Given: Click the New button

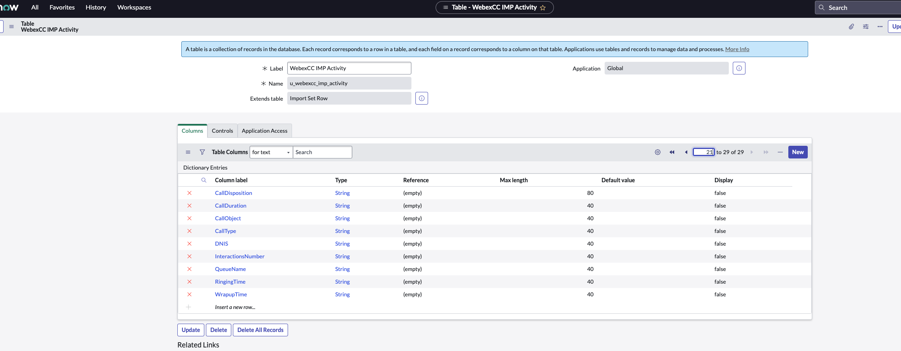Looking at the screenshot, I should tap(798, 152).
